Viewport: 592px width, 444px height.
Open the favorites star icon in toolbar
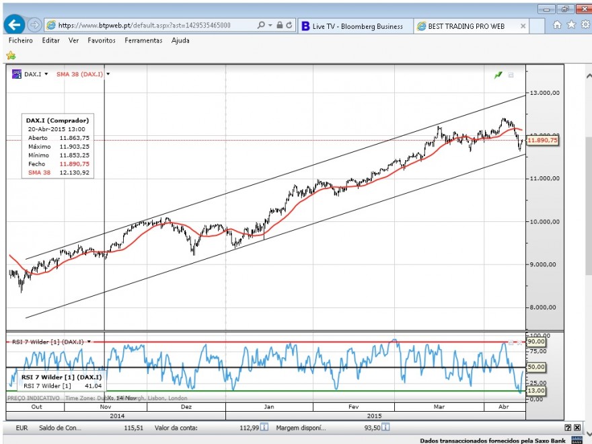pos(572,24)
